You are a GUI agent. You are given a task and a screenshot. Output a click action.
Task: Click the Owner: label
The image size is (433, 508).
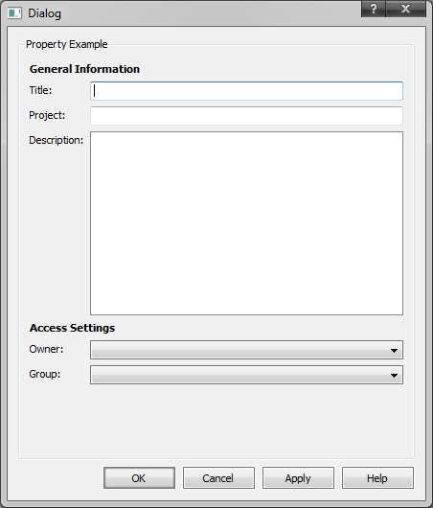pos(46,349)
